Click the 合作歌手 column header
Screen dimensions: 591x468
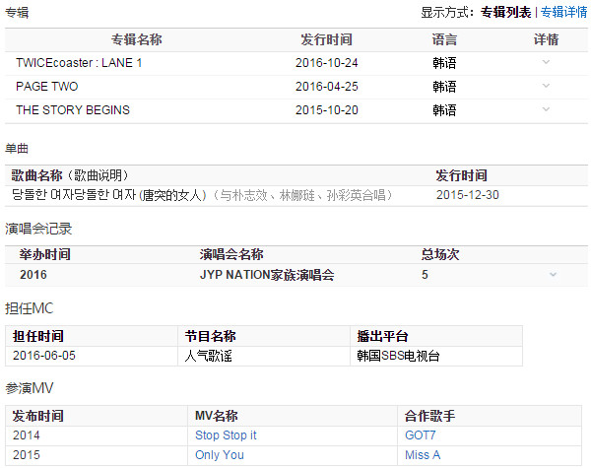pyautogui.click(x=429, y=416)
